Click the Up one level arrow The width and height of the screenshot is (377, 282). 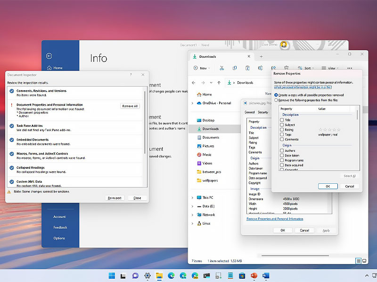[x=219, y=83]
